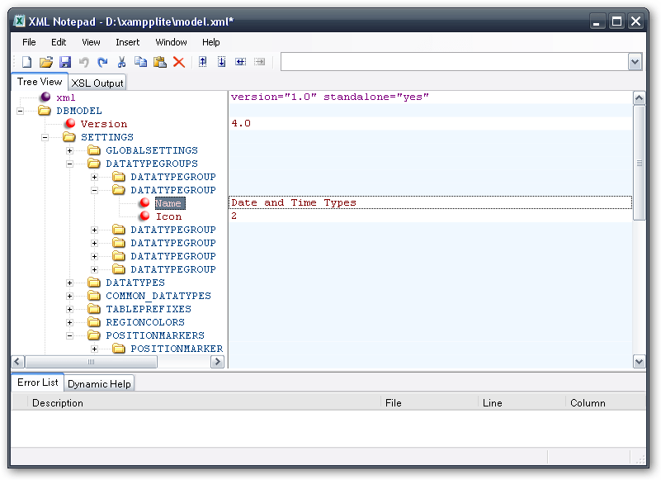Click the XML Notepad icon in the title bar

[19, 21]
